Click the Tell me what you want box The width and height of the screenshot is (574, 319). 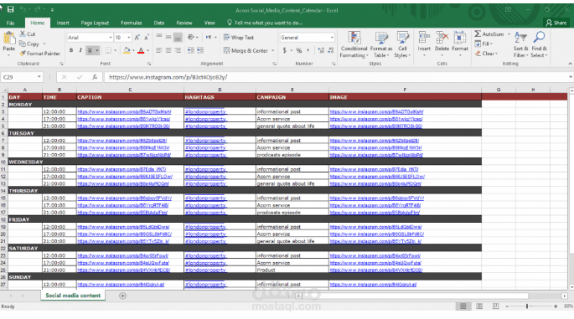click(265, 23)
